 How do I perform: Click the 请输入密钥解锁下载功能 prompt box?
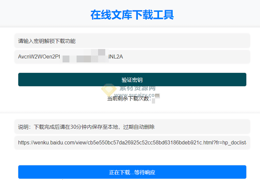[x=132, y=41]
